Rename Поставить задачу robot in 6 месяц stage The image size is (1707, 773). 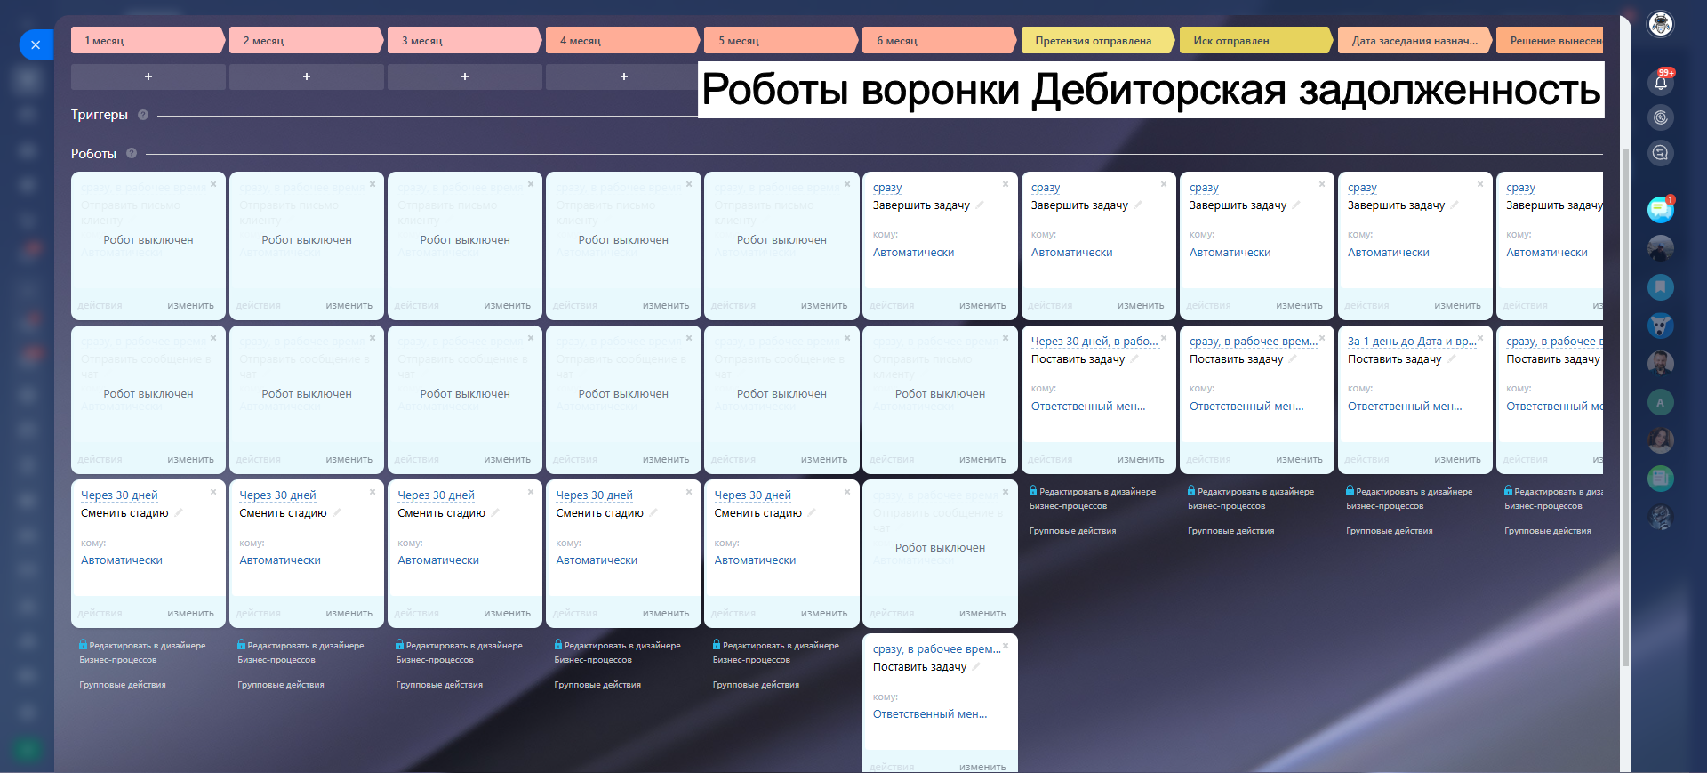click(976, 666)
